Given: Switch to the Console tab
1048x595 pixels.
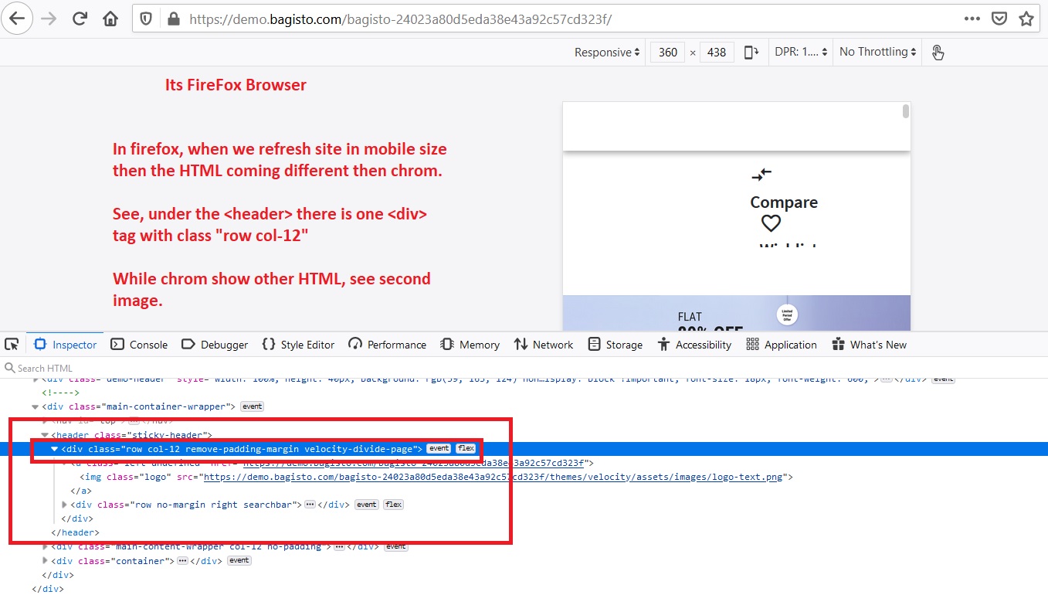Looking at the screenshot, I should coord(139,345).
